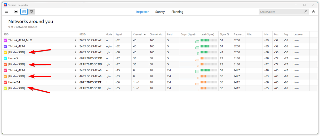Click the NetSpot app icon in title bar
This screenshot has width=320, height=136.
tap(5, 5)
